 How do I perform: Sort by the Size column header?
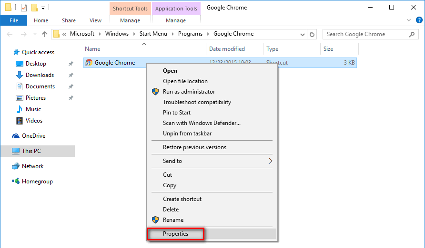[x=328, y=49]
